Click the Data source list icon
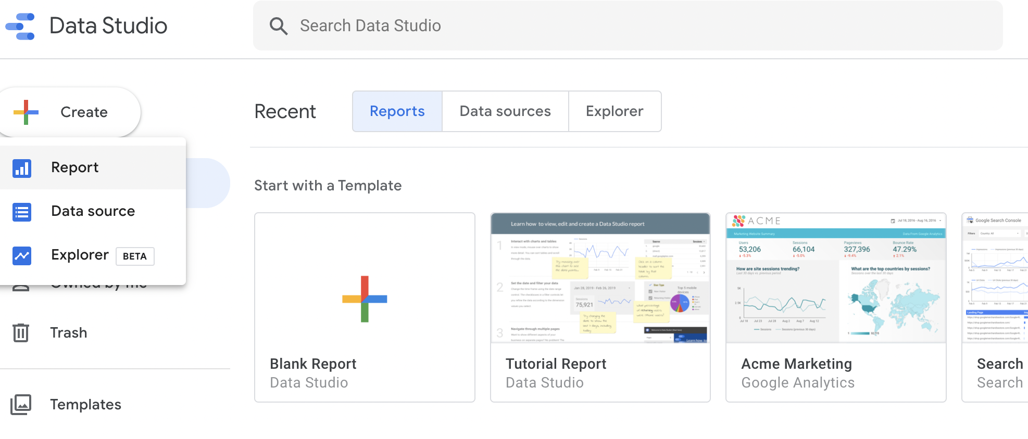Screen dimensions: 1028x439 tap(22, 212)
